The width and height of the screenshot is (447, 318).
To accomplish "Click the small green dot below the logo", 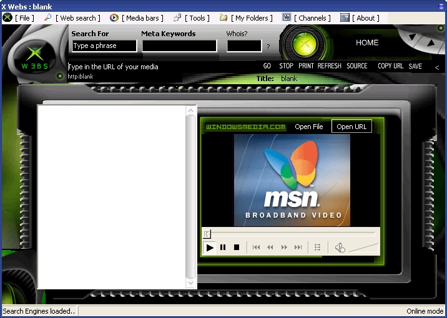I will (x=60, y=76).
